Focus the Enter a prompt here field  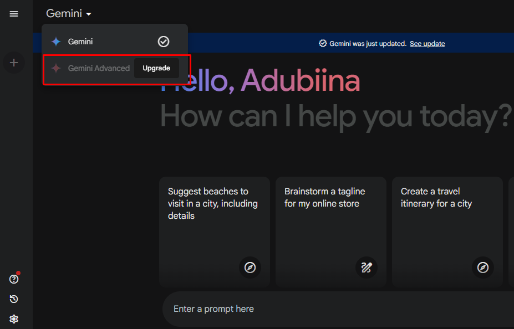click(x=338, y=309)
